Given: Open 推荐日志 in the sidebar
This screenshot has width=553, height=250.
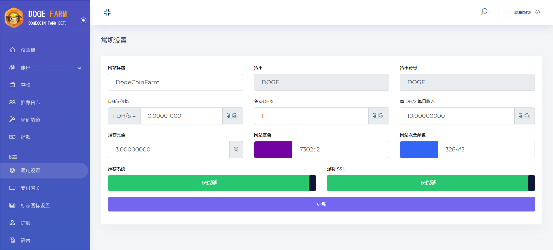Looking at the screenshot, I should pos(30,103).
